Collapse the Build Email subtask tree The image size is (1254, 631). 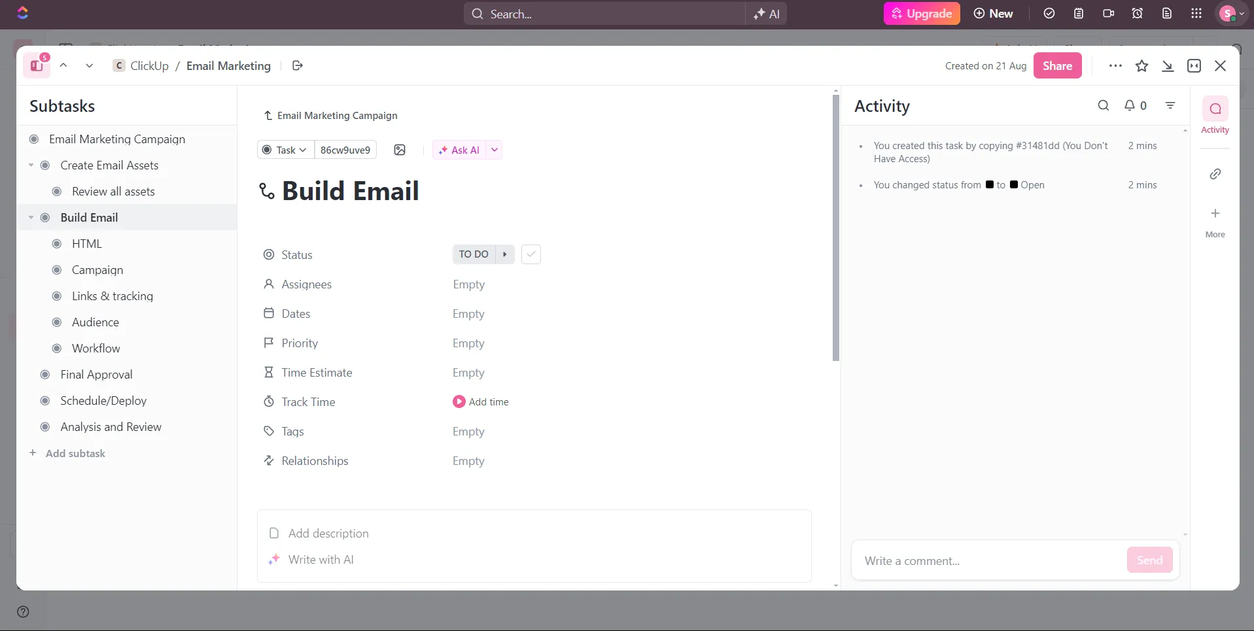click(31, 218)
